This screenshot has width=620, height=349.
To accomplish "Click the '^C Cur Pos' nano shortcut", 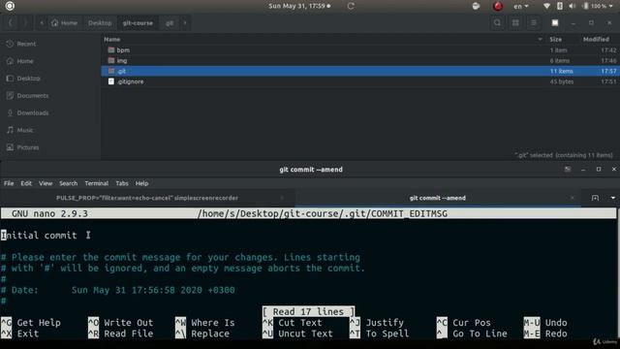I will pyautogui.click(x=464, y=323).
